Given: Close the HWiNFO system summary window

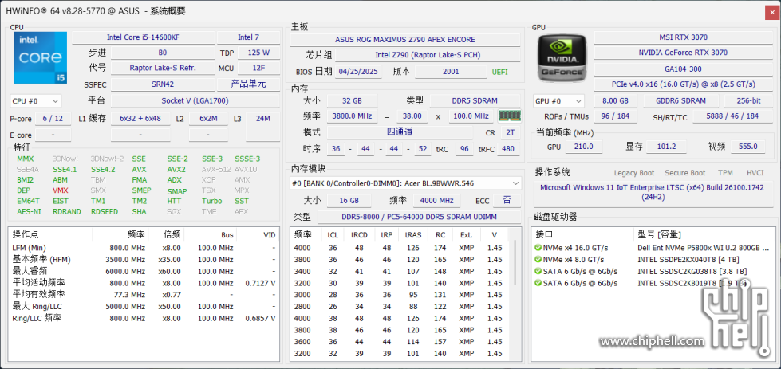Looking at the screenshot, I should (x=772, y=11).
